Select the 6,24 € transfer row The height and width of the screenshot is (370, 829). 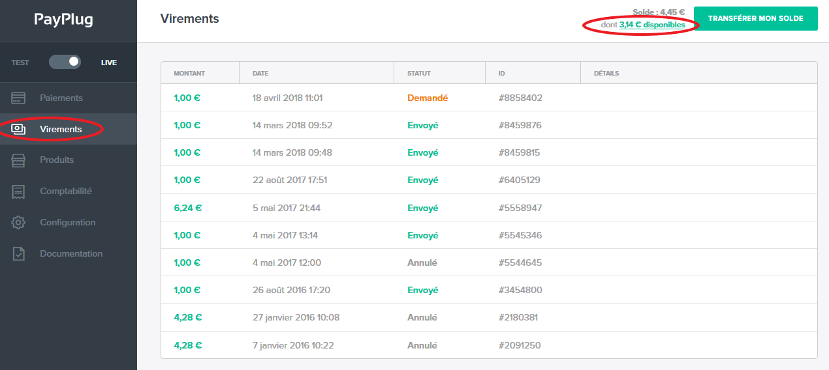[488, 208]
